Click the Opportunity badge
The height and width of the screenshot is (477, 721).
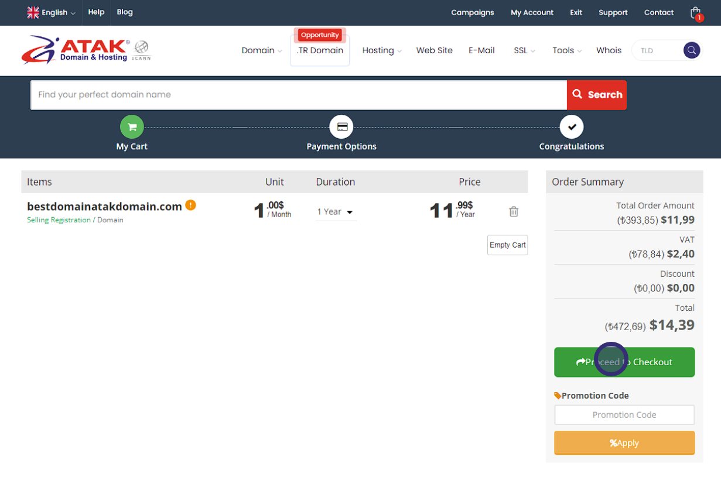(320, 35)
